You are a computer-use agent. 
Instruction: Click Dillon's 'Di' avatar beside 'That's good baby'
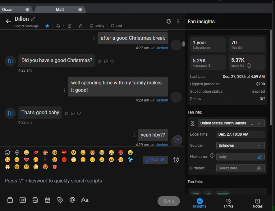coord(10,113)
